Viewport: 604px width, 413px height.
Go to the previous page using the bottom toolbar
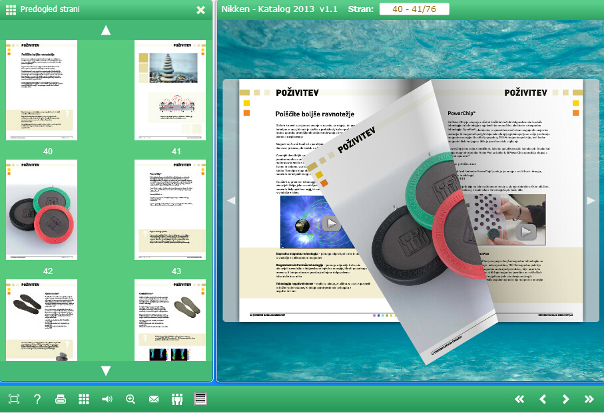[x=543, y=399]
